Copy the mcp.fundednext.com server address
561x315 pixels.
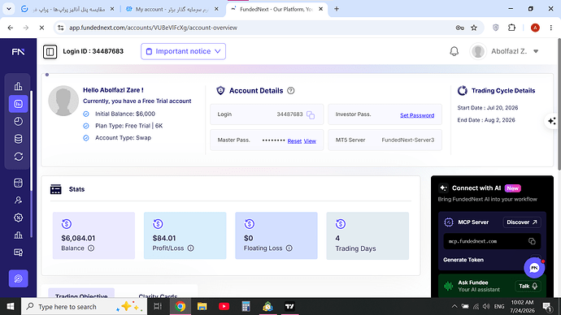(532, 241)
